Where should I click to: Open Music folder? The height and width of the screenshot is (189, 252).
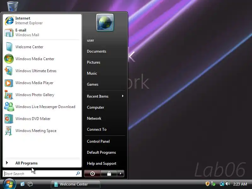click(92, 73)
